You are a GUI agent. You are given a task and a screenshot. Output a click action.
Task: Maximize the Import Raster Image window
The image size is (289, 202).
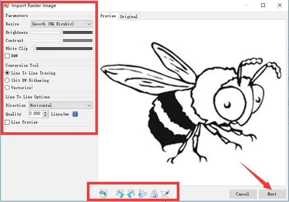coord(263,5)
